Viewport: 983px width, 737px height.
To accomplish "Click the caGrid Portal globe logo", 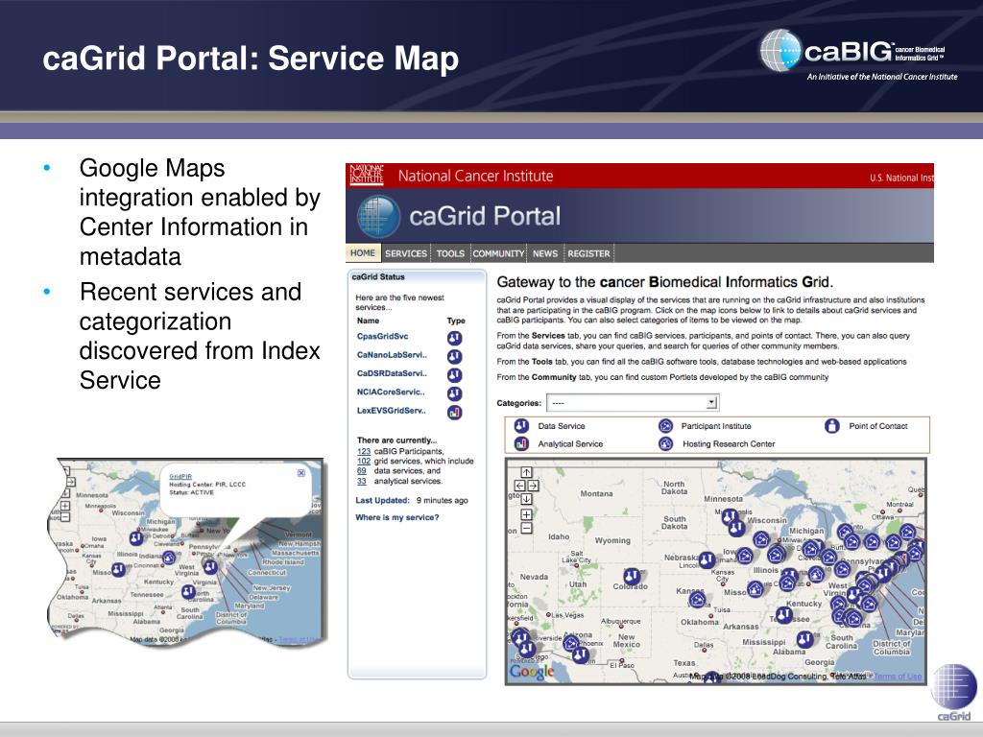I will click(x=378, y=216).
